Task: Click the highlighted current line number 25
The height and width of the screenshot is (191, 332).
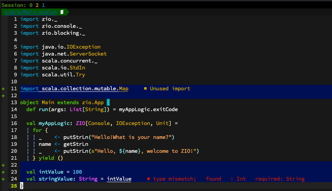Action: tap(14, 186)
